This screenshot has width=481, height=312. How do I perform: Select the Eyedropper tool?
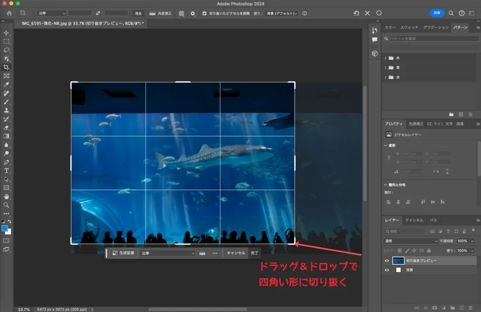7,84
